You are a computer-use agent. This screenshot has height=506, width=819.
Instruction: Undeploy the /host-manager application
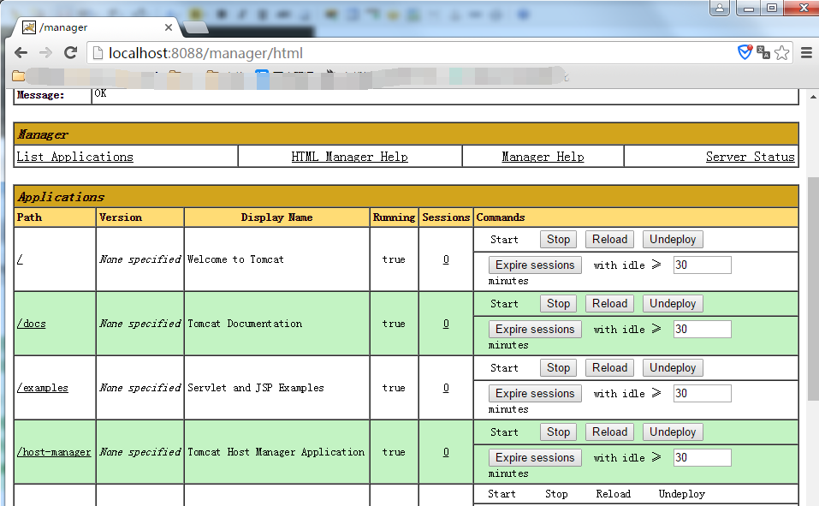(673, 432)
